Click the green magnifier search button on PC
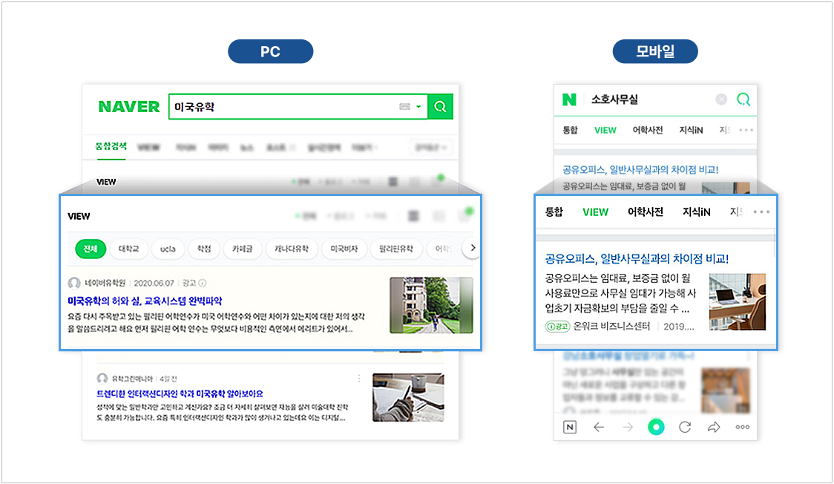Screen dimensions: 834x484 pyautogui.click(x=441, y=107)
